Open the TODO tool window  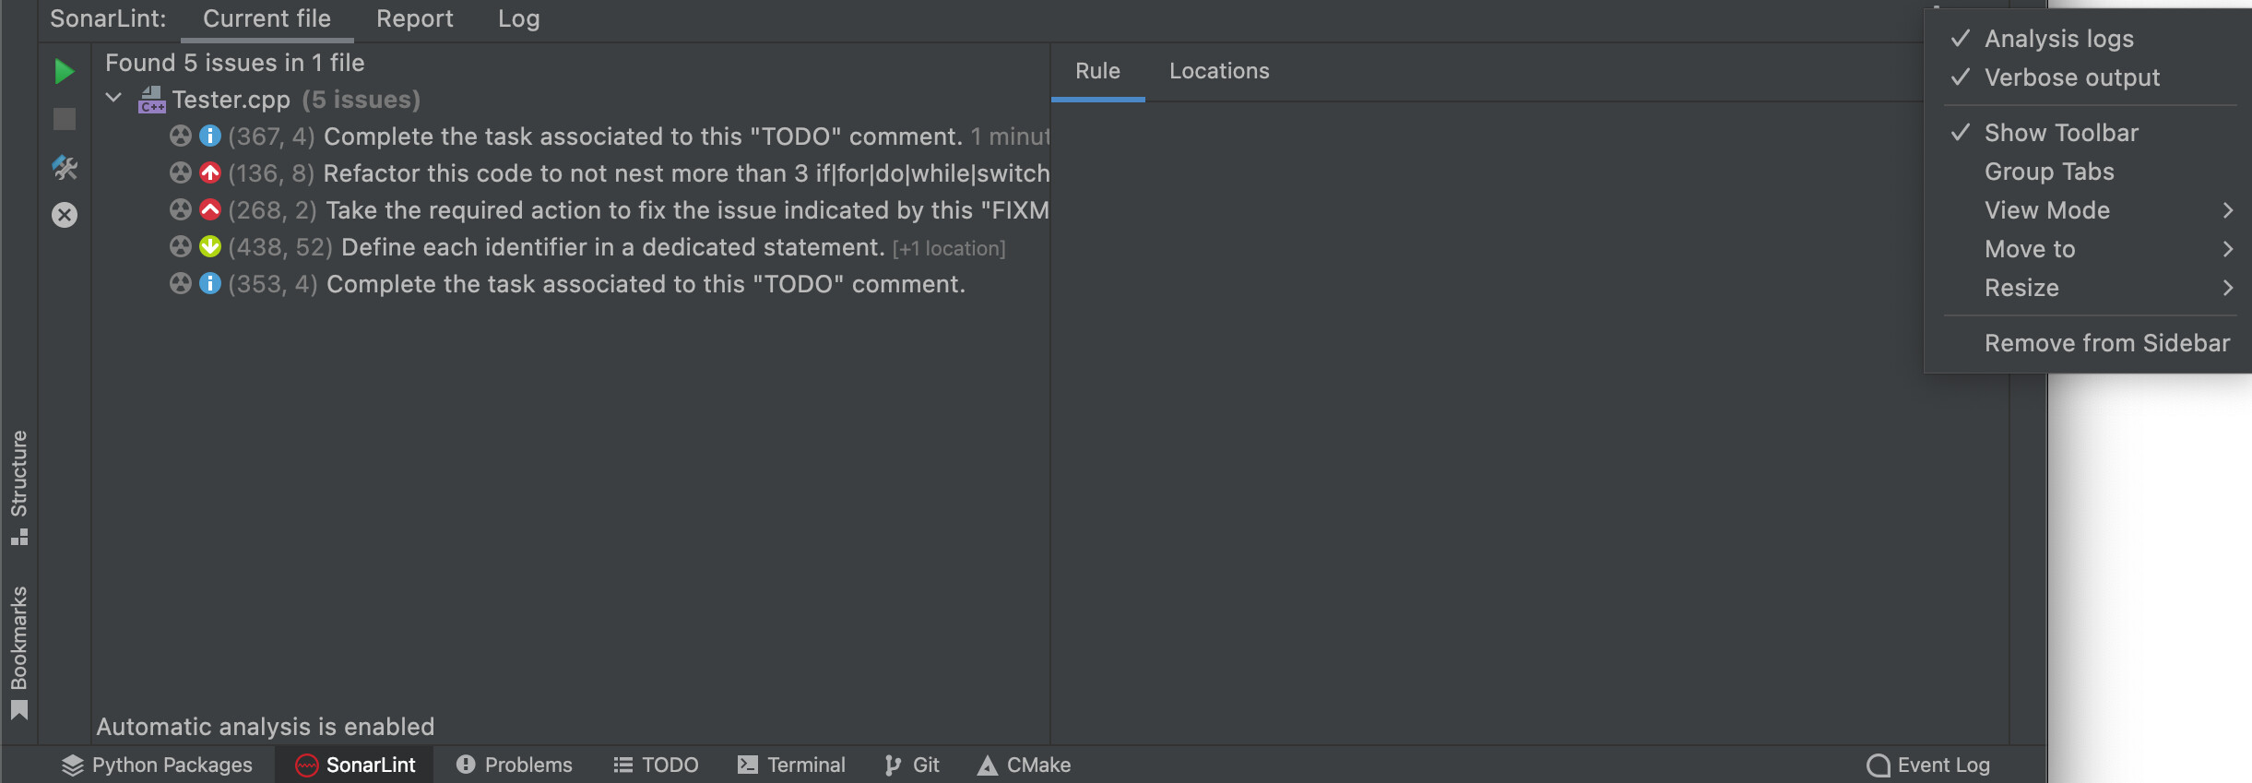pyautogui.click(x=656, y=765)
